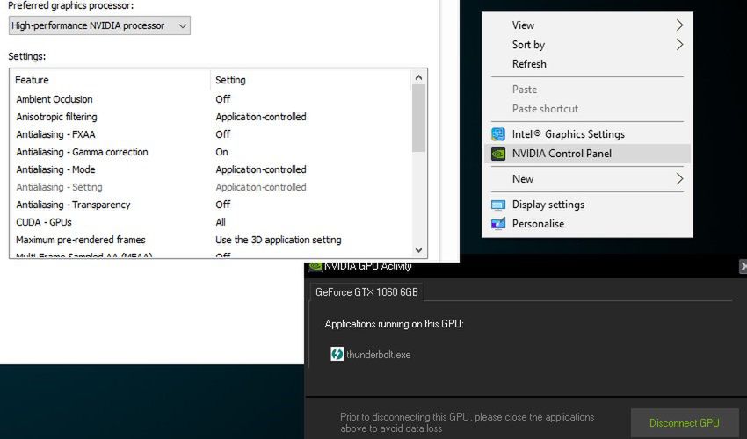Expand the View submenu arrow
The width and height of the screenshot is (747, 439).
pos(680,25)
